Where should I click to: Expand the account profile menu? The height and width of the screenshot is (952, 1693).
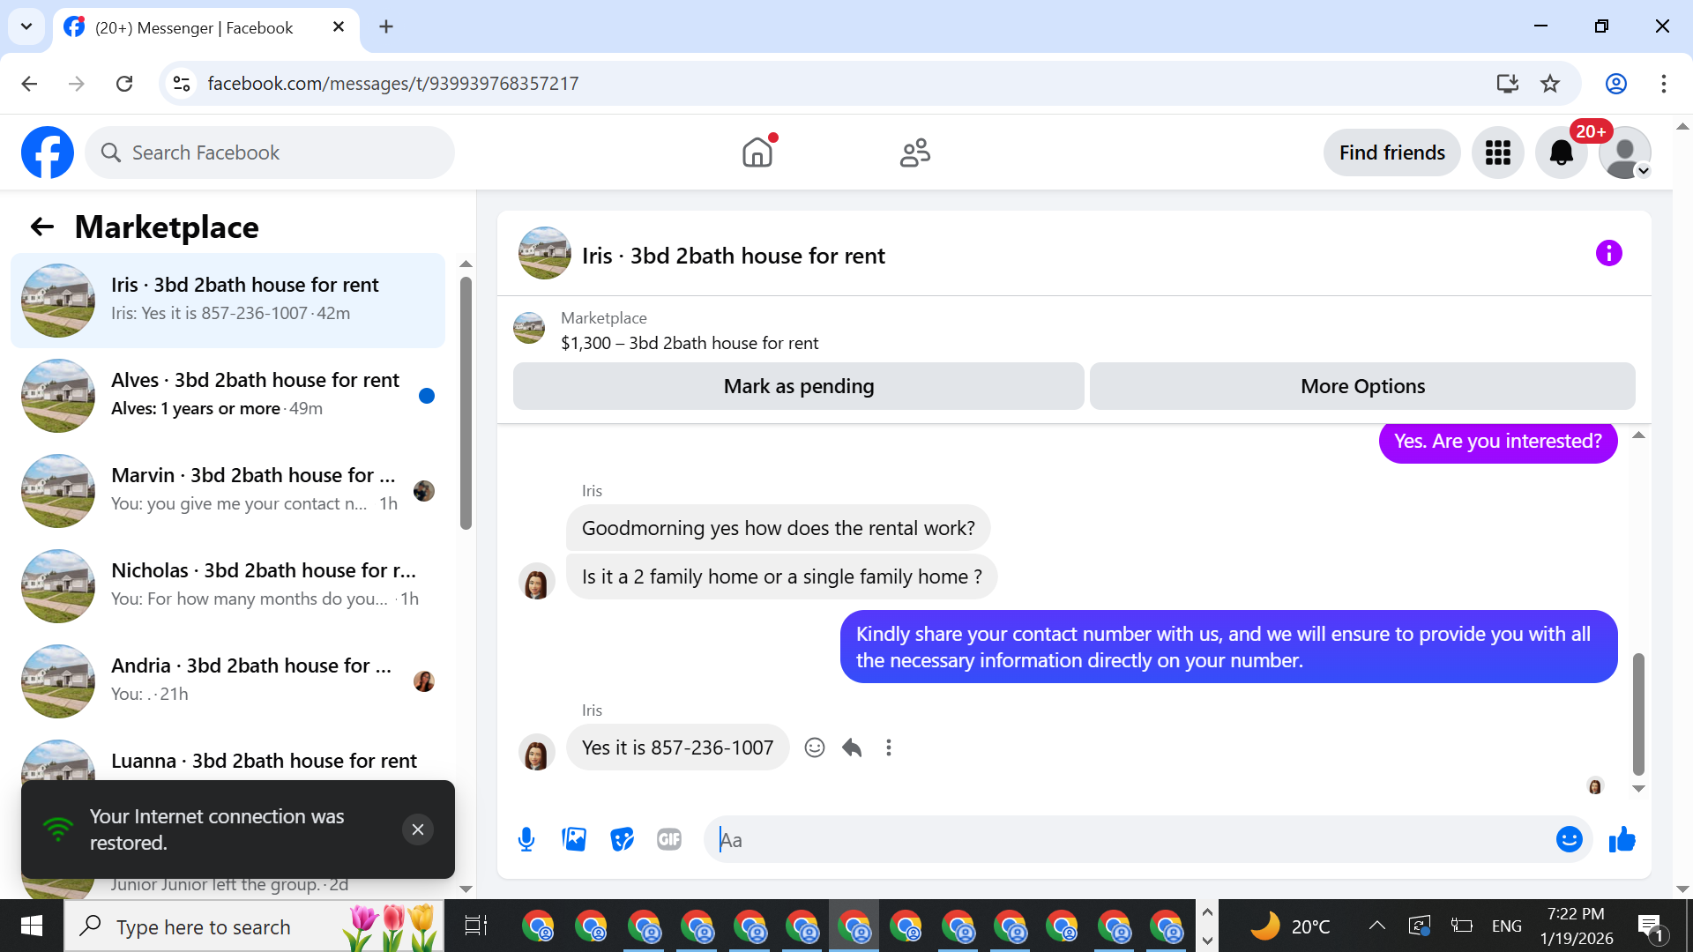point(1624,152)
